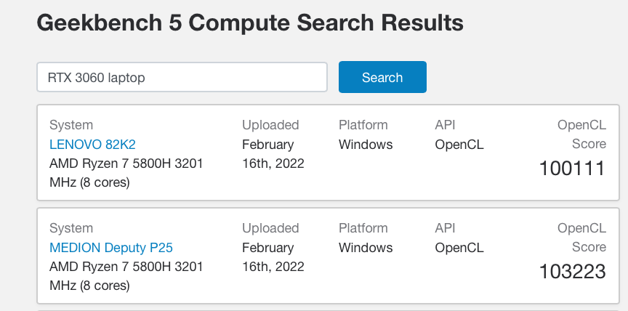Click the OpenCL API value in MEDION row
The height and width of the screenshot is (311, 628).
click(459, 248)
